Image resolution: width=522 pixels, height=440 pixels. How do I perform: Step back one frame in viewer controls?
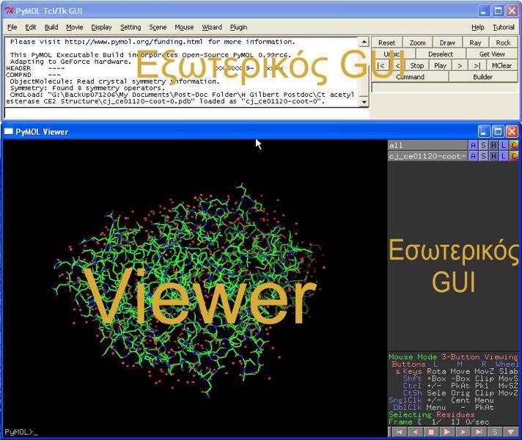point(415,432)
